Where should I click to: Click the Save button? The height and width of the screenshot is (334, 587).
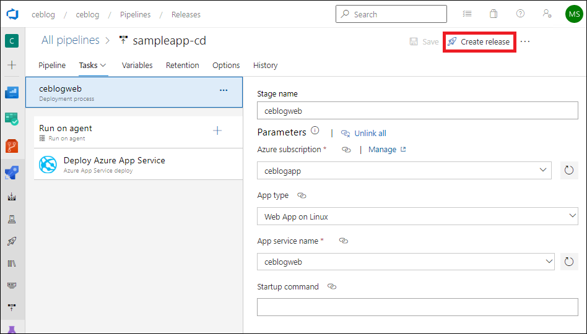(x=424, y=42)
